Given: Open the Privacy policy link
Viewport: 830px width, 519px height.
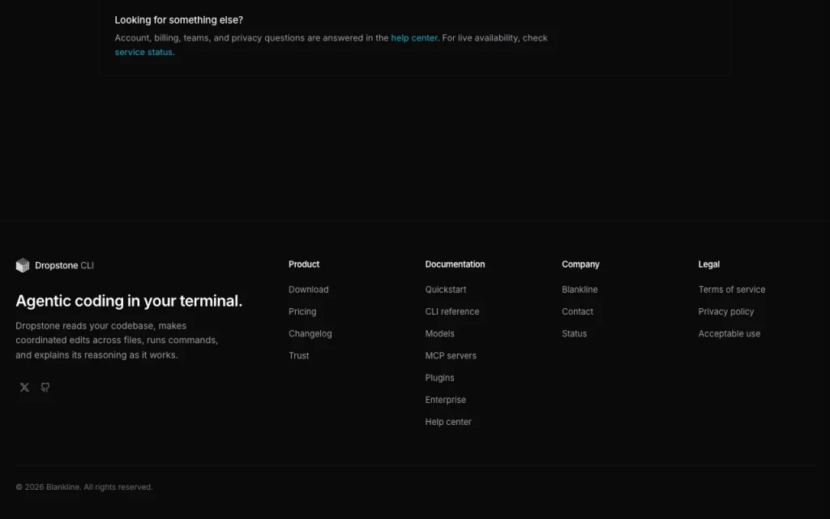Looking at the screenshot, I should (725, 312).
